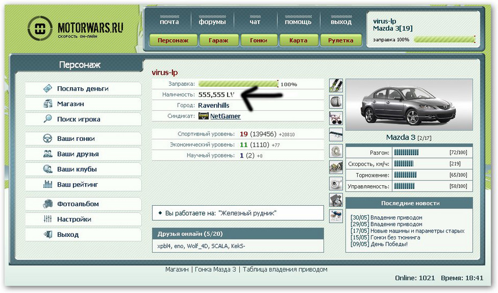Click the Последние новости panel header
Image resolution: width=498 pixels, height=293 pixels.
409,203
